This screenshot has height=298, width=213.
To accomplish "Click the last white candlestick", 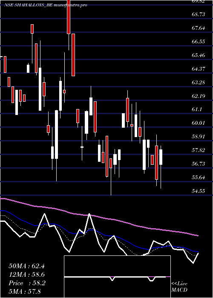I will [161, 157].
